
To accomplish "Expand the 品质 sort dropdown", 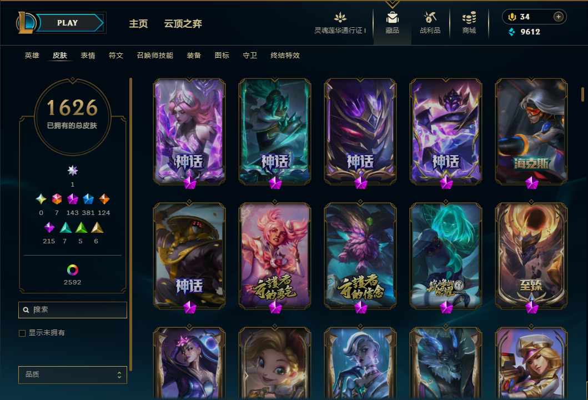I will (73, 374).
